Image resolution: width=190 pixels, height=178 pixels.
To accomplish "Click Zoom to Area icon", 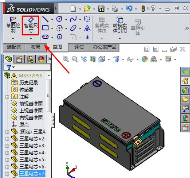I will coord(75,59).
